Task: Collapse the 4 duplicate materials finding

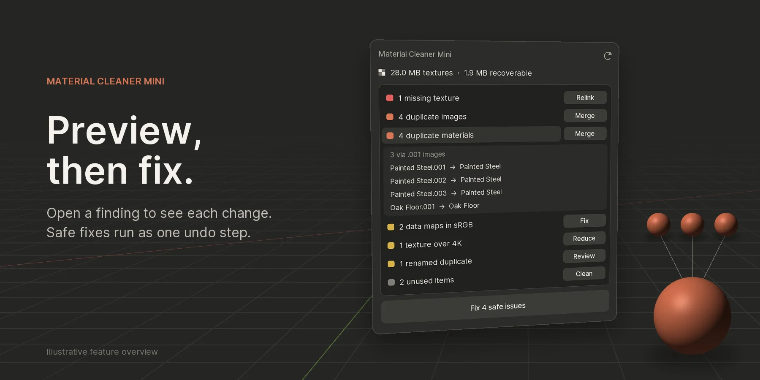Action: point(471,135)
